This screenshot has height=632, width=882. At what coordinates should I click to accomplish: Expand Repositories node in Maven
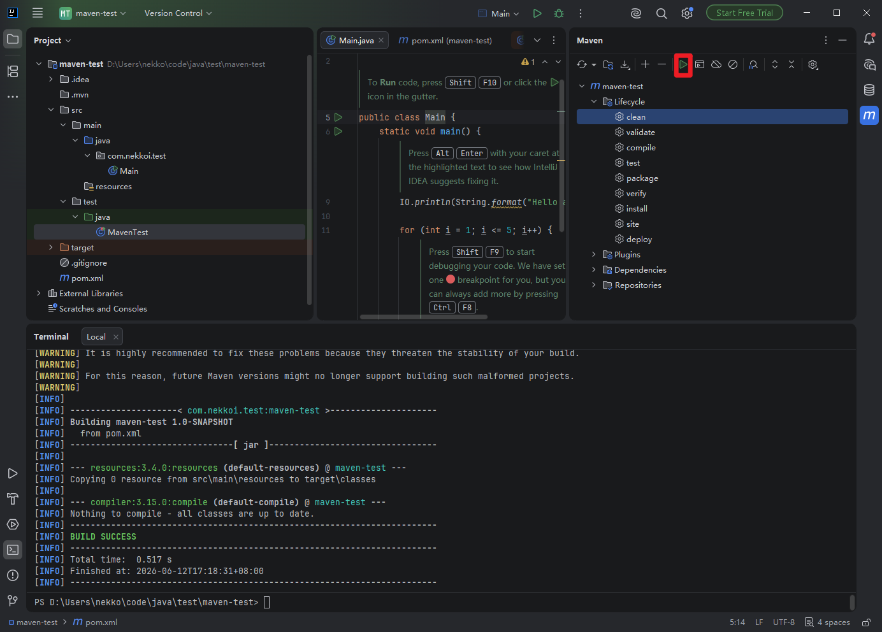[x=594, y=285]
